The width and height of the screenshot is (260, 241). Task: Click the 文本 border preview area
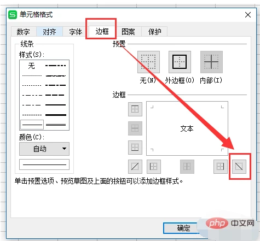[187, 128]
